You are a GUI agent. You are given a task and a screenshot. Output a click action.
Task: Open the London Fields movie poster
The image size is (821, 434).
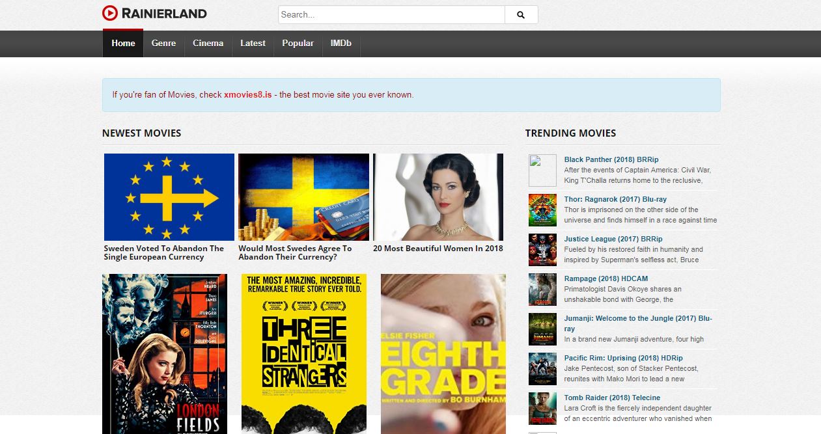[x=165, y=354]
